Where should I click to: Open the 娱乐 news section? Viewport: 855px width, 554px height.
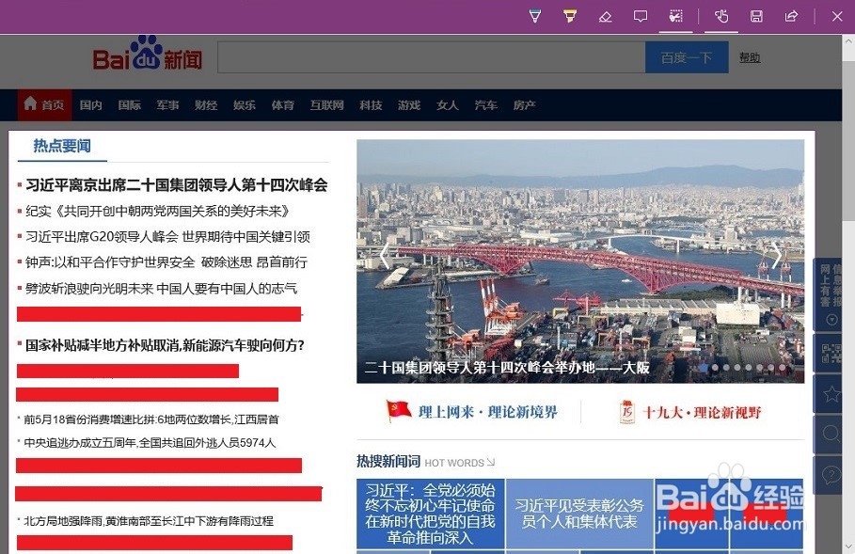click(244, 104)
